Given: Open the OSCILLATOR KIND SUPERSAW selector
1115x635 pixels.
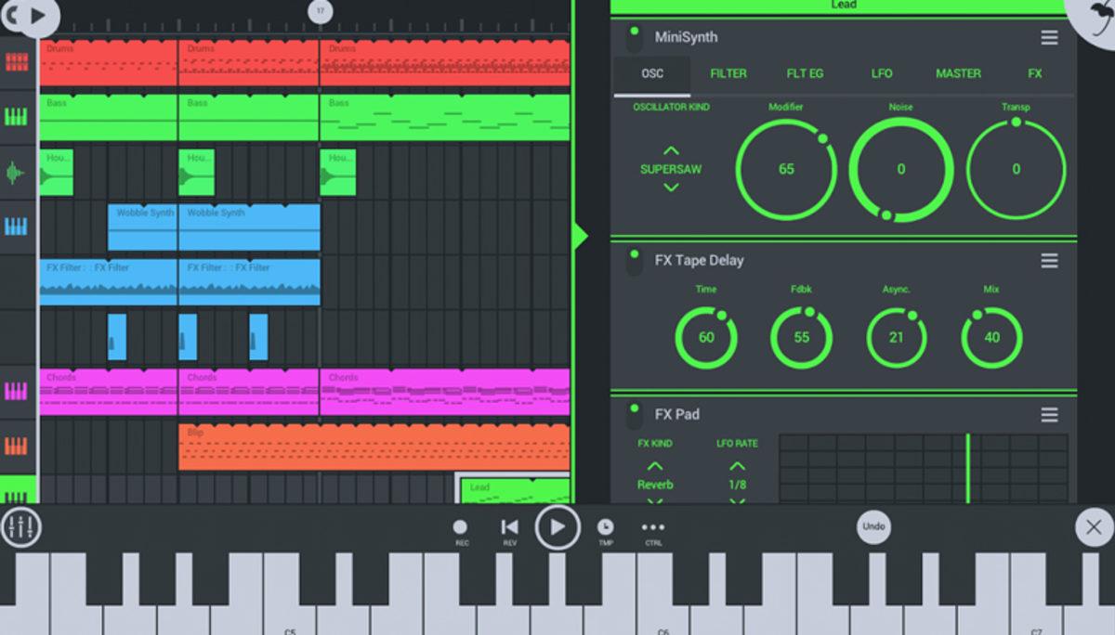Looking at the screenshot, I should (x=669, y=168).
